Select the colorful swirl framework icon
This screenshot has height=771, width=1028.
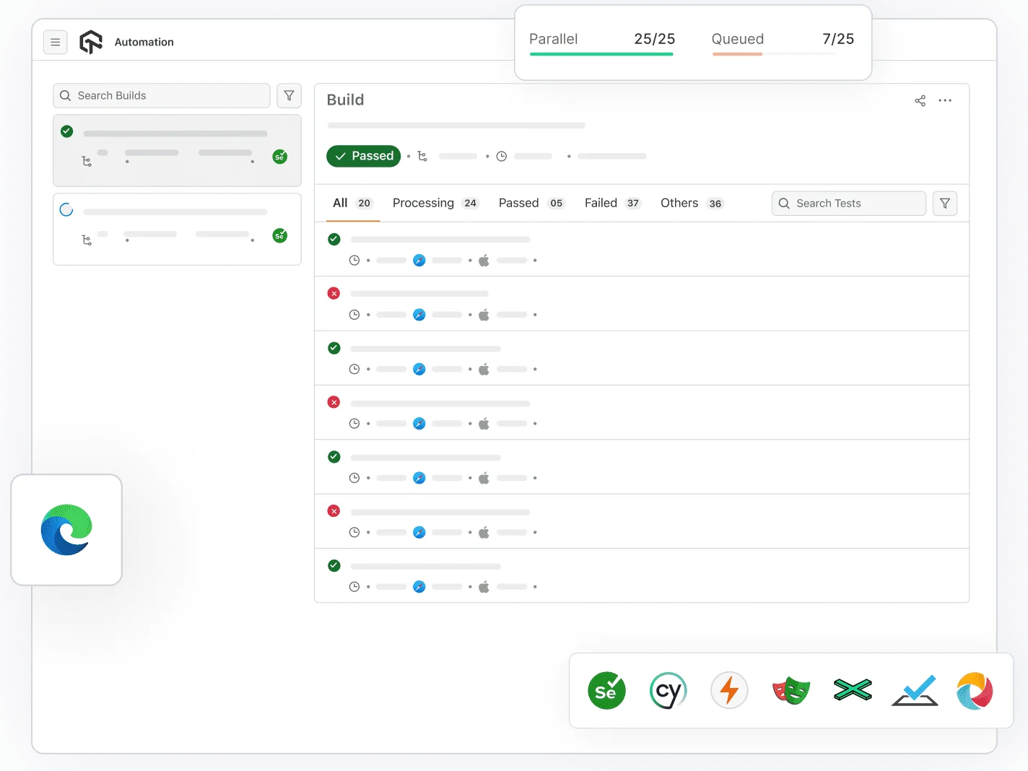[x=975, y=690]
